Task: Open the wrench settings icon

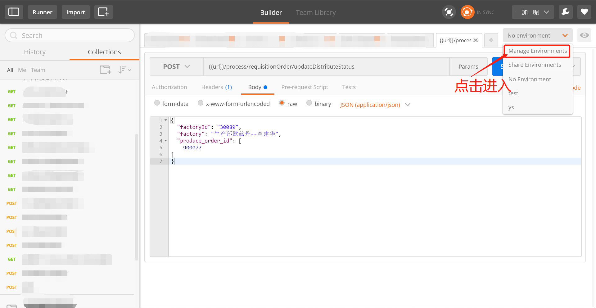Action: point(566,12)
